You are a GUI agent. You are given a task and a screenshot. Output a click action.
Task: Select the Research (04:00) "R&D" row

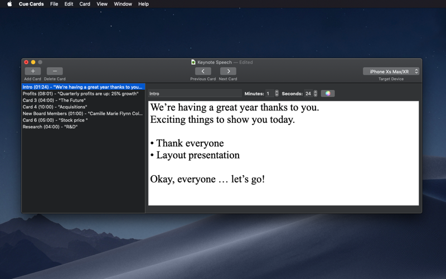tap(83, 127)
